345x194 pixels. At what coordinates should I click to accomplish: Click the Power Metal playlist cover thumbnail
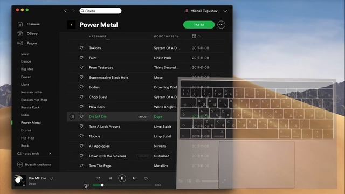(x=71, y=25)
